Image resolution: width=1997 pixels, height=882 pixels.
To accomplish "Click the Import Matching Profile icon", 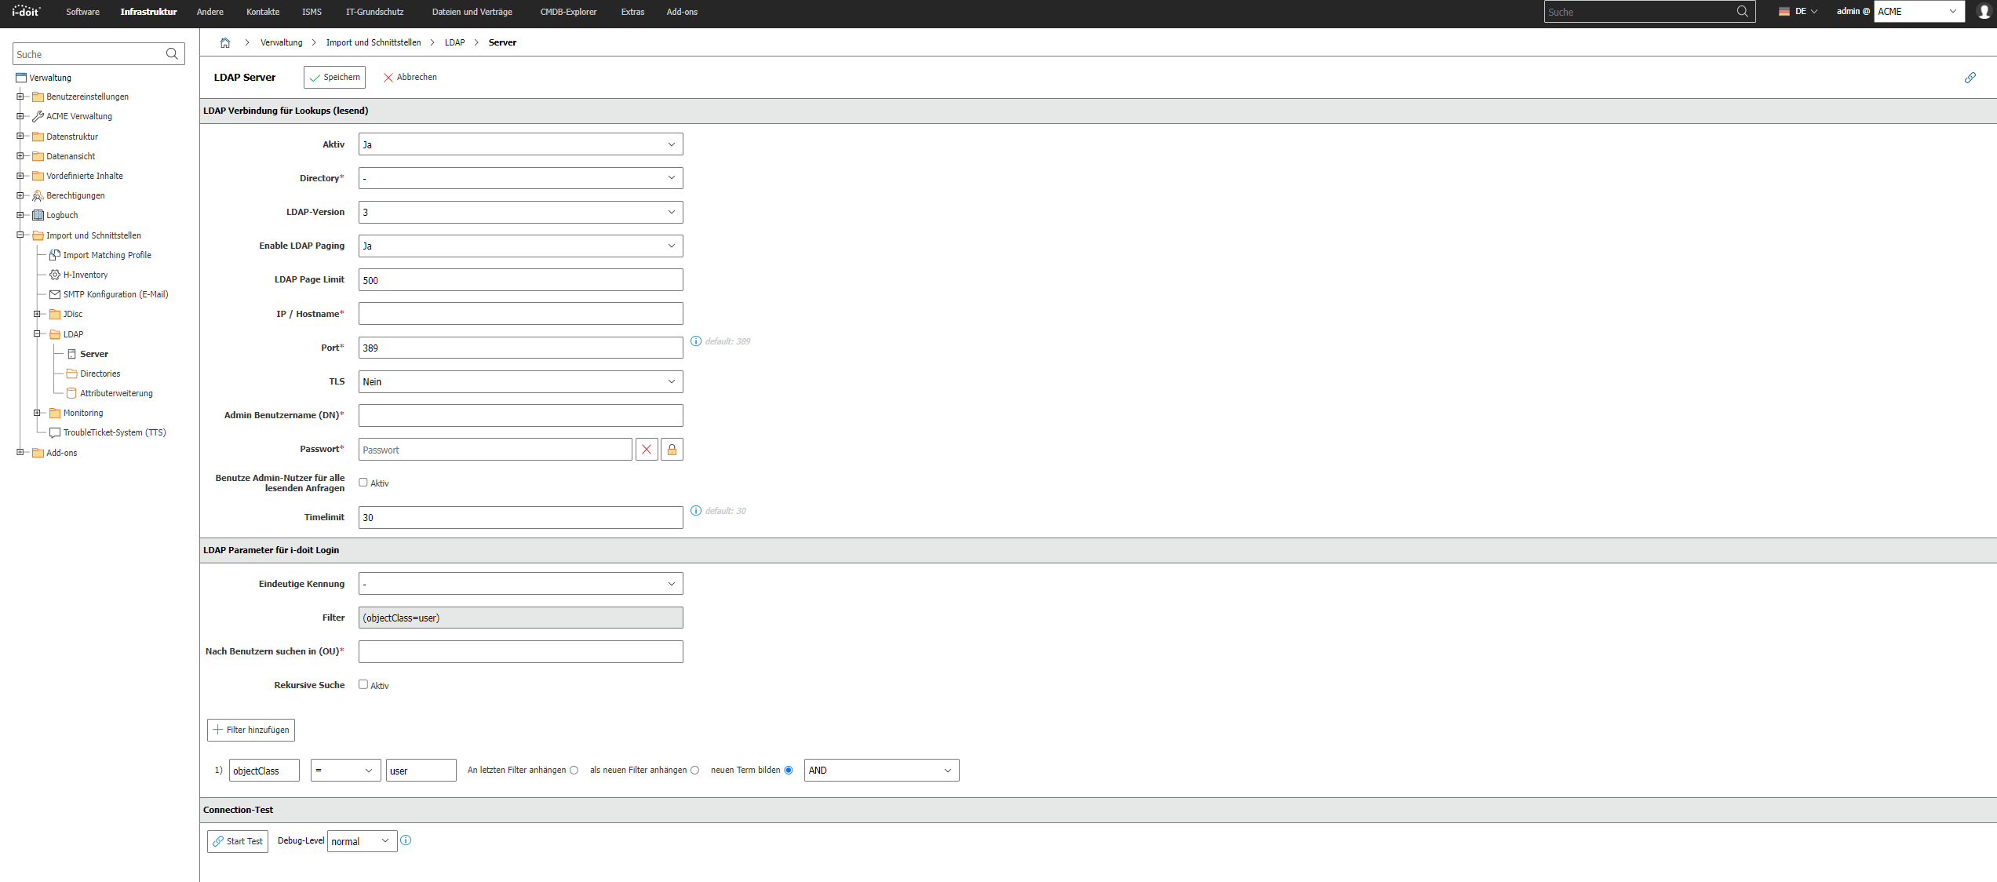I will coord(55,255).
